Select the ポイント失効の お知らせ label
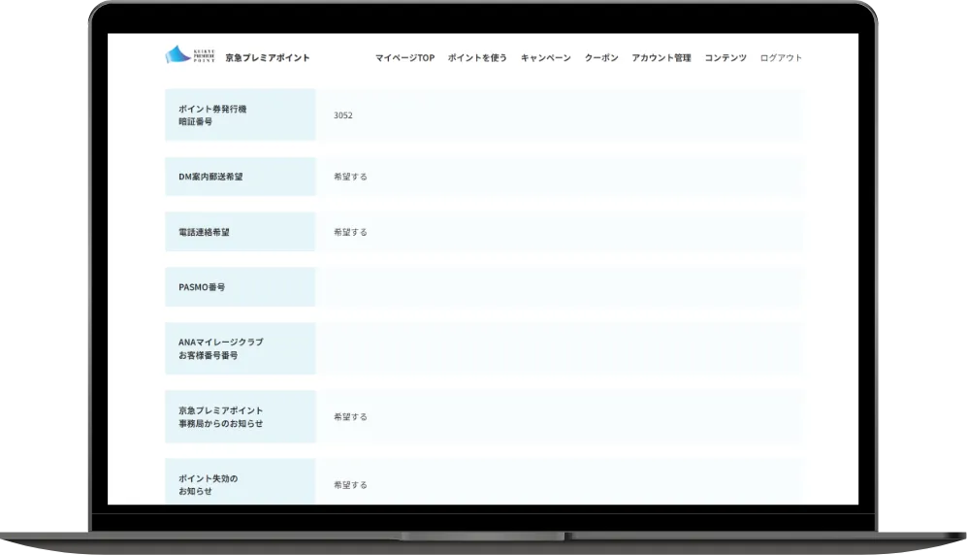This screenshot has height=555, width=967. click(x=208, y=485)
